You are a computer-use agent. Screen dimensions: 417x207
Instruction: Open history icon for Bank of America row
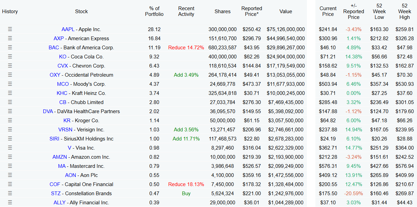[10, 48]
